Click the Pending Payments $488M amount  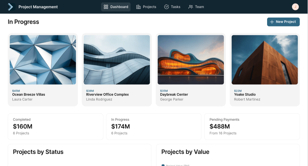pos(220,126)
